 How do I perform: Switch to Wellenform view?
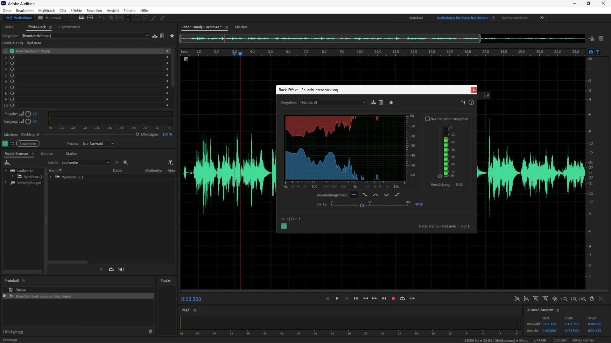[19, 18]
